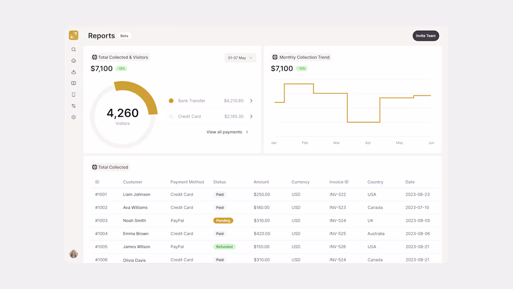Select the Pending status badge for Noah Smith
The height and width of the screenshot is (289, 513).
[x=223, y=220]
